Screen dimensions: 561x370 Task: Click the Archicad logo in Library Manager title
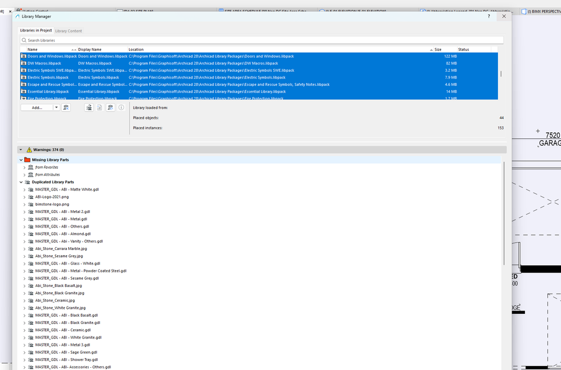point(17,16)
